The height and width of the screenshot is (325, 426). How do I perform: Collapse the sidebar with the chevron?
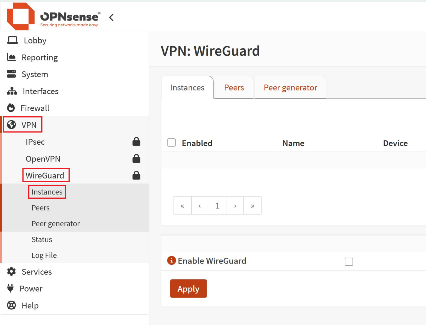[x=111, y=17]
